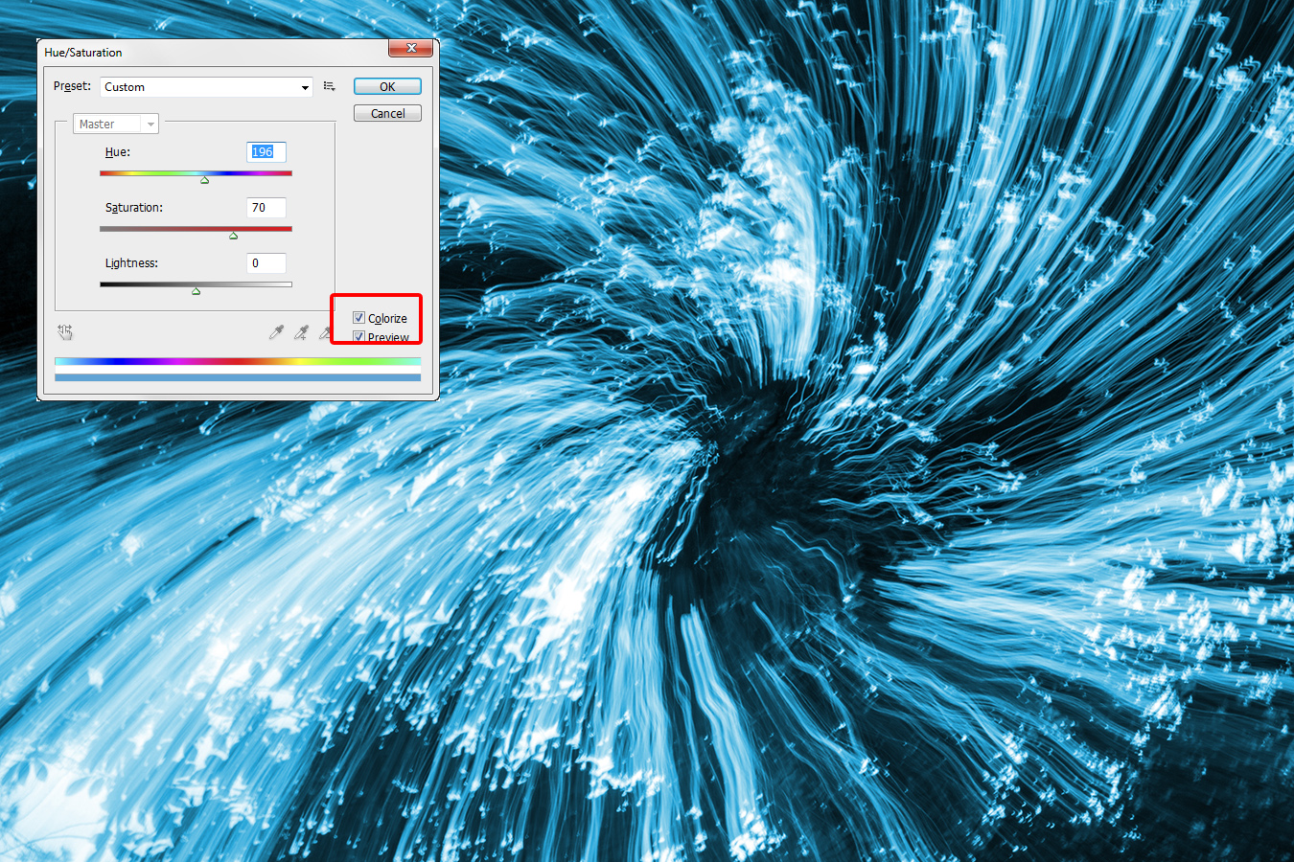Click the Hue slider handle
Image resolution: width=1294 pixels, height=862 pixels.
coord(204,180)
